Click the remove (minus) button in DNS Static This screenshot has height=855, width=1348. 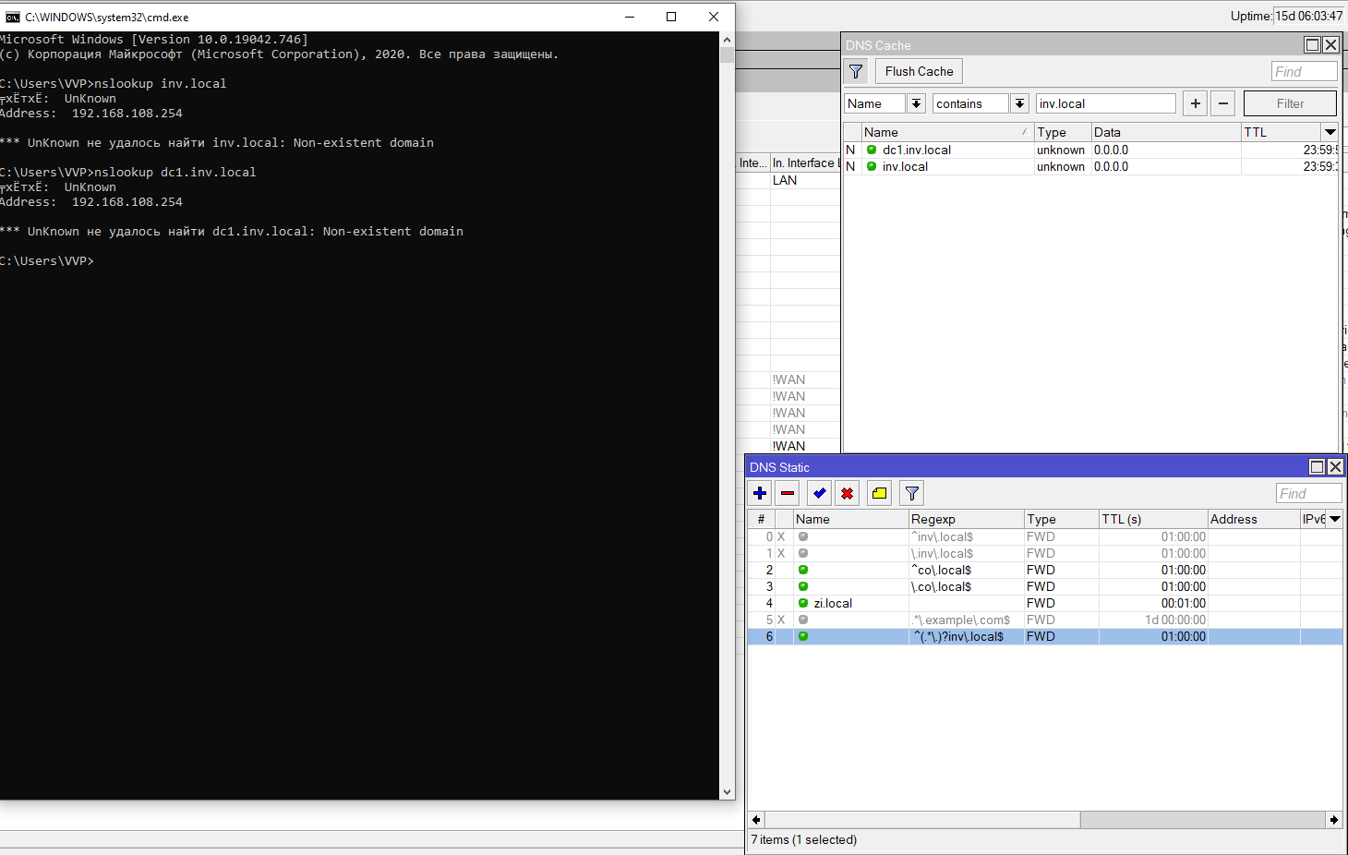tap(788, 493)
